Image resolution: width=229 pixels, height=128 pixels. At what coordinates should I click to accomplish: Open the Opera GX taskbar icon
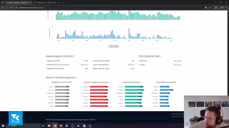click(x=73, y=126)
